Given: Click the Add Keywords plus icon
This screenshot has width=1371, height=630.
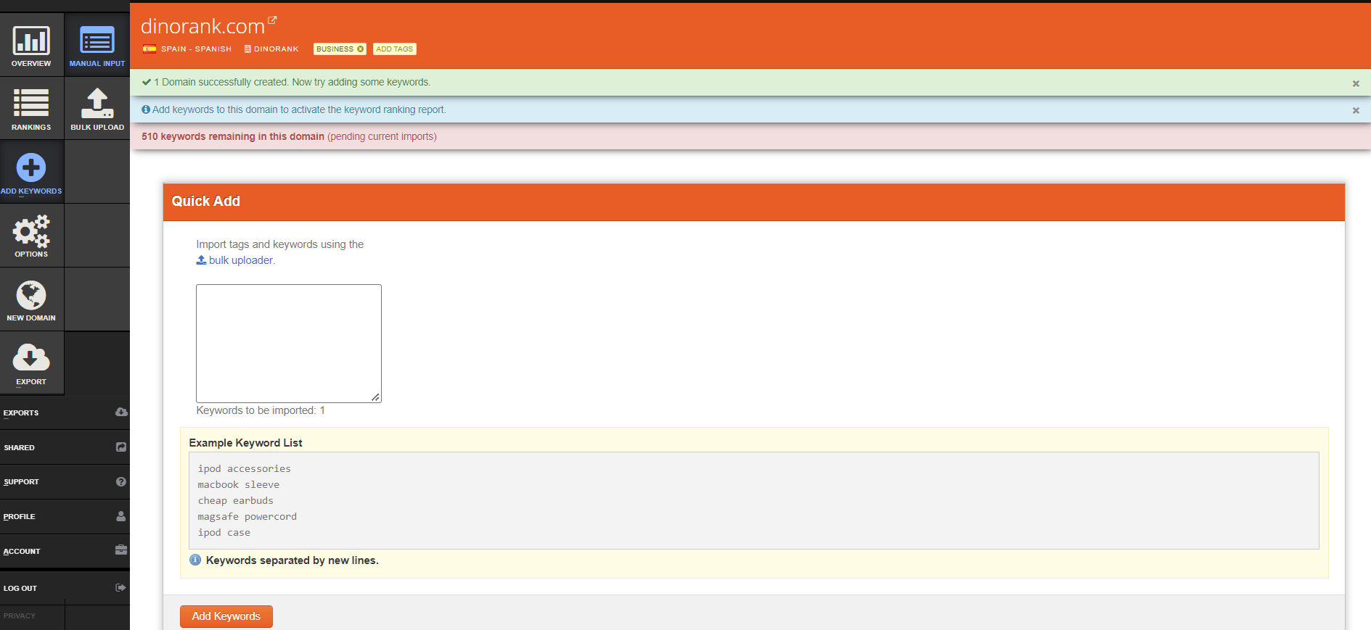Looking at the screenshot, I should 31,167.
